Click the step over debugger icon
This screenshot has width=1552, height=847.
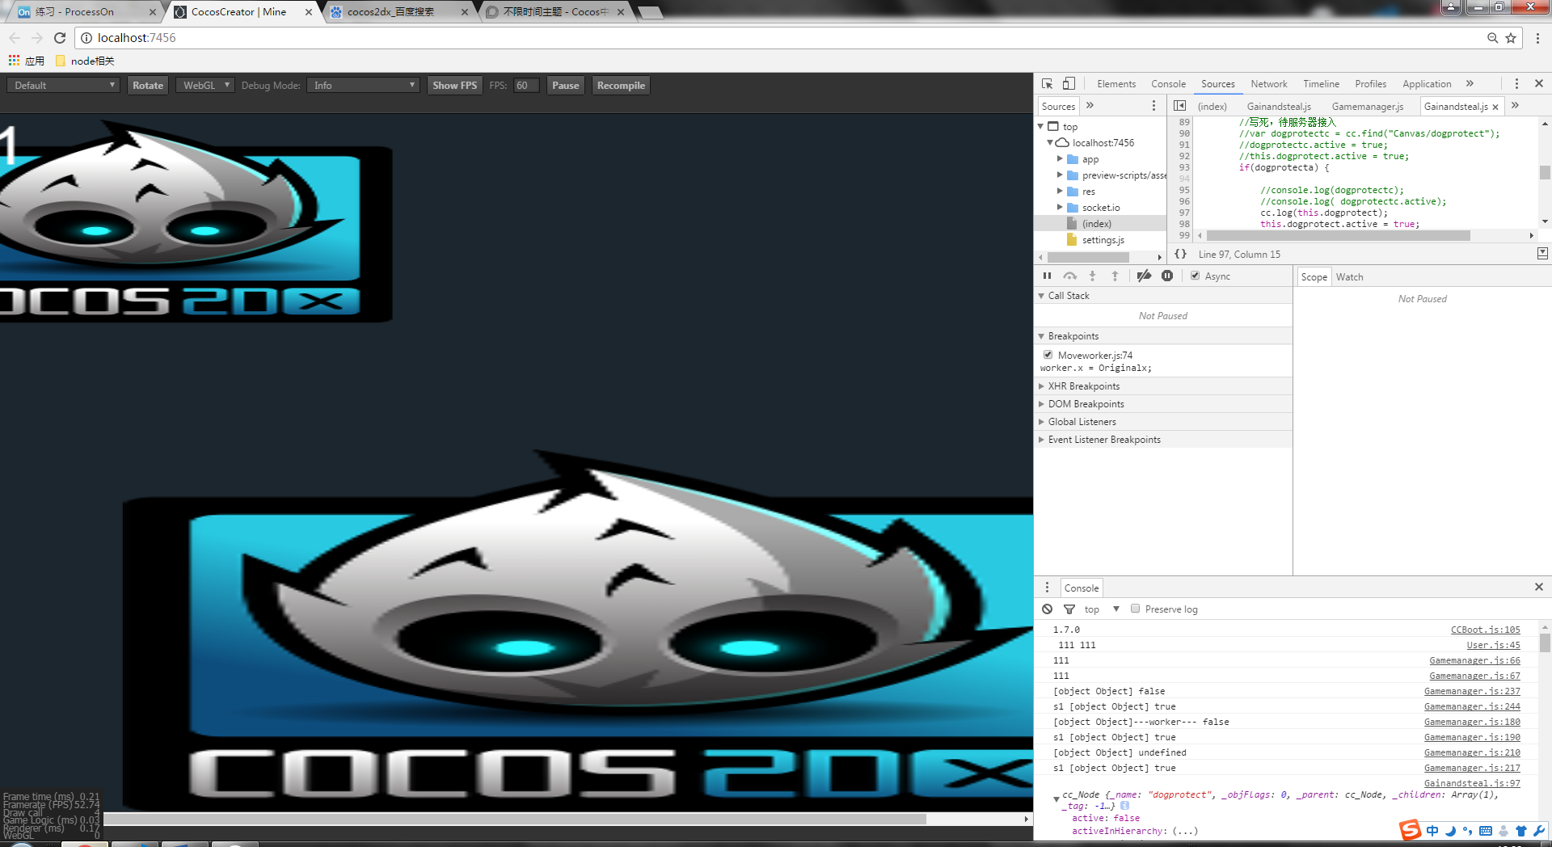coord(1070,276)
